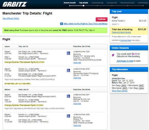This screenshot has height=130, width=149.
Task: Click the Total due at booking $213.20 amount
Action: 142,29
